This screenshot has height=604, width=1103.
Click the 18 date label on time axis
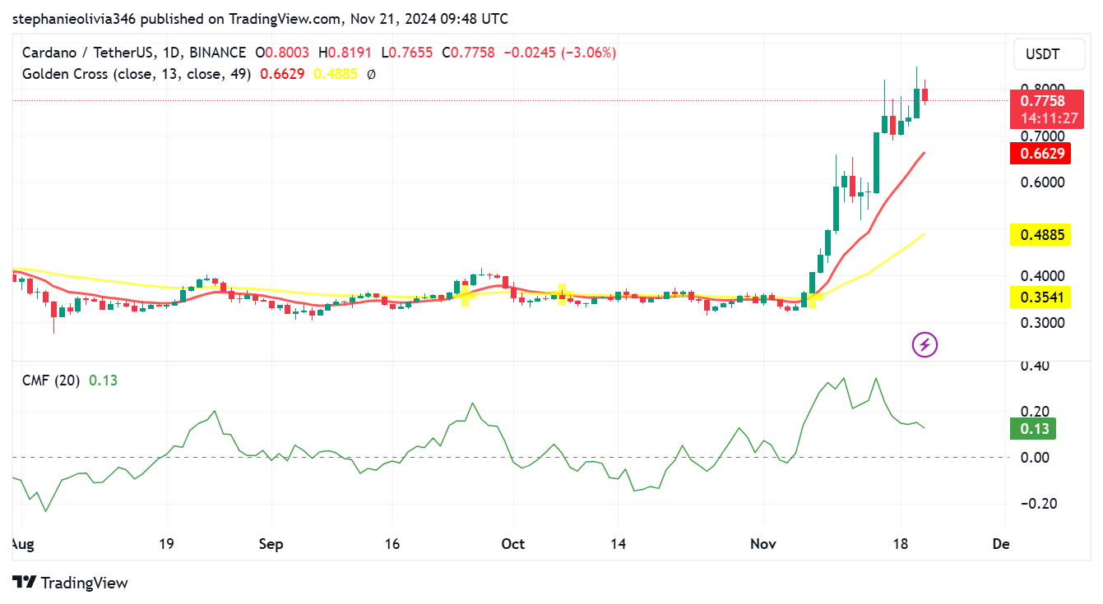[901, 544]
